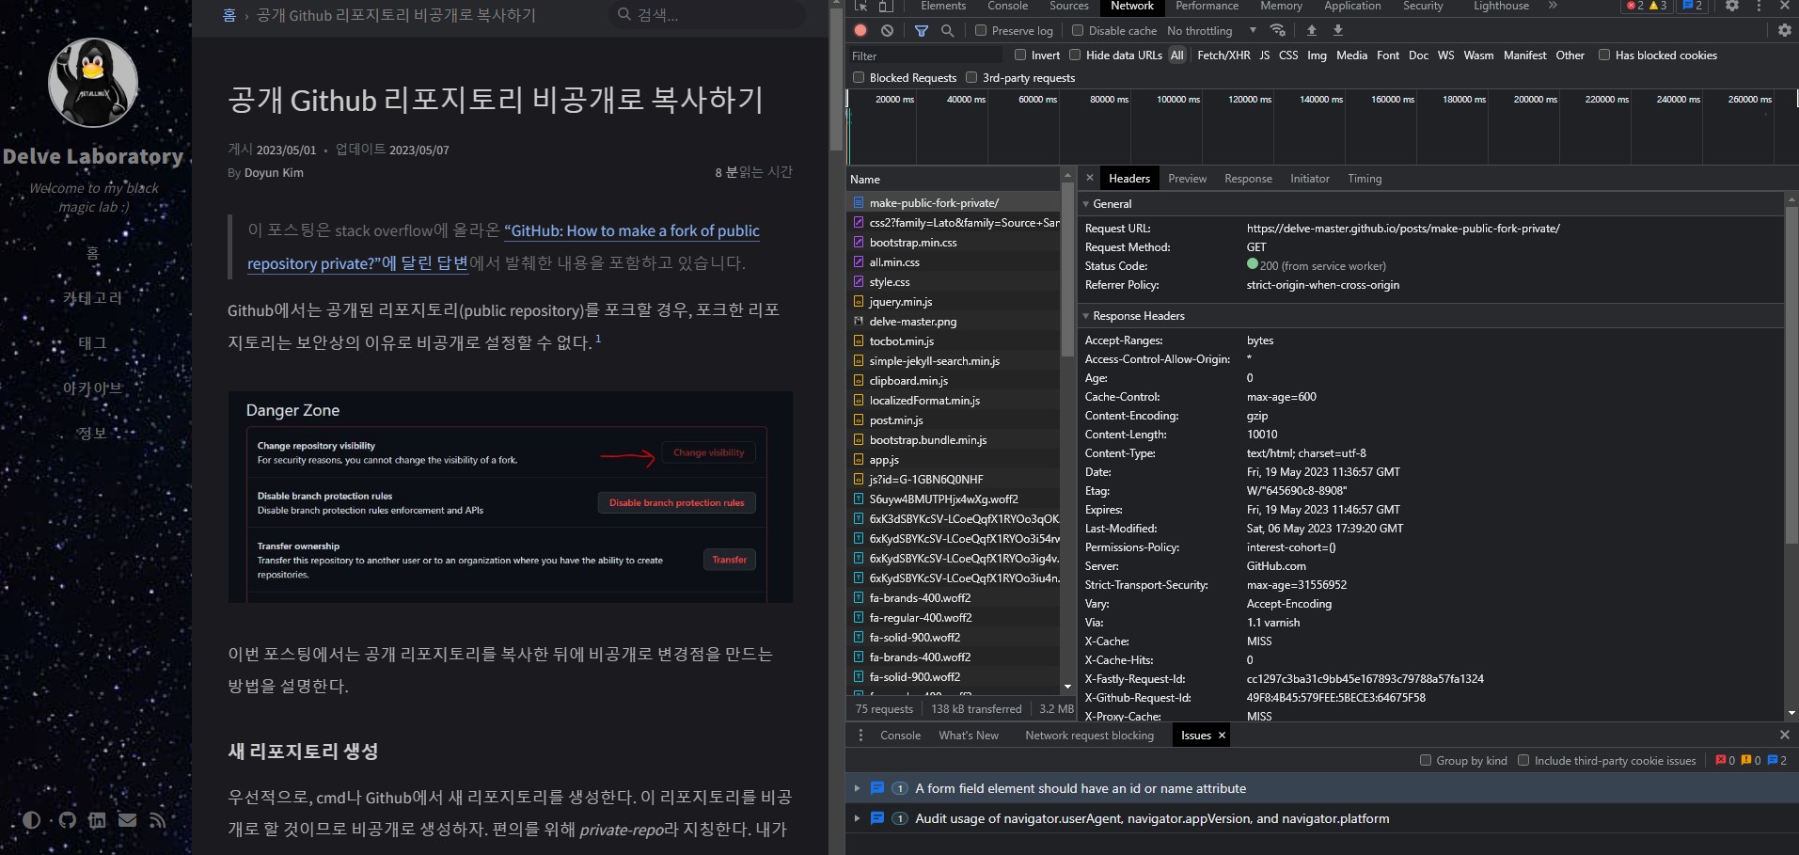Enable the Disable cache checkbox

point(1078,30)
